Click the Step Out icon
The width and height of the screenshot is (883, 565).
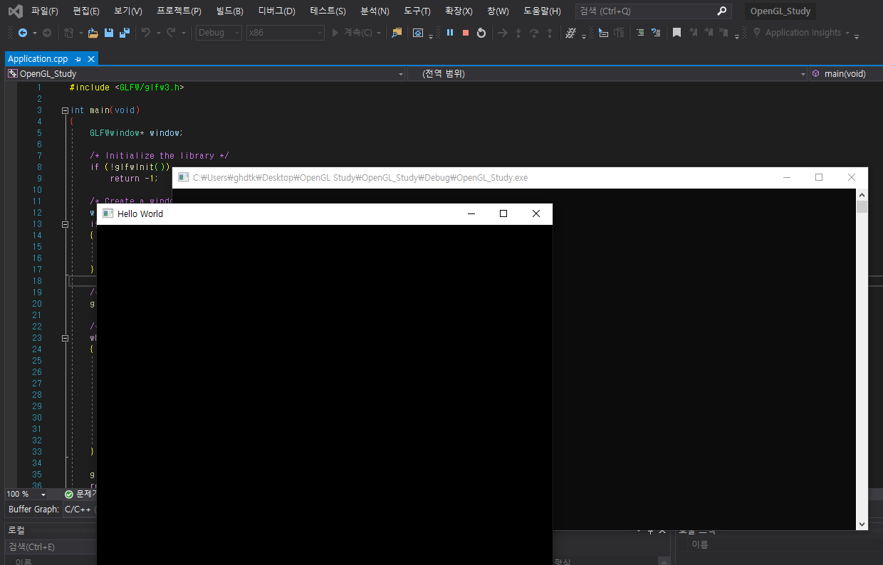pos(549,33)
